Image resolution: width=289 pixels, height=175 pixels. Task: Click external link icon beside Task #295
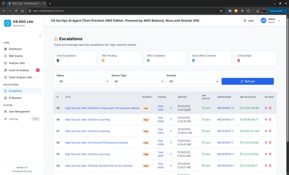tap(171, 166)
